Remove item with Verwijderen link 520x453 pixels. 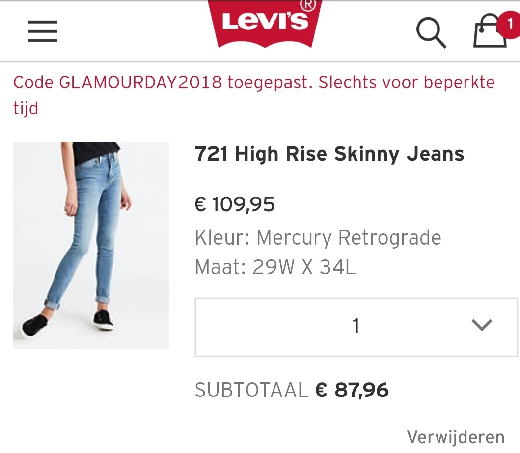click(x=456, y=437)
